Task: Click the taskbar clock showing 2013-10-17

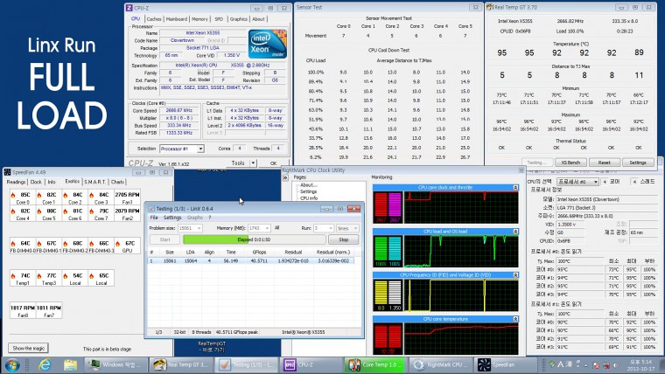Action: click(x=640, y=364)
